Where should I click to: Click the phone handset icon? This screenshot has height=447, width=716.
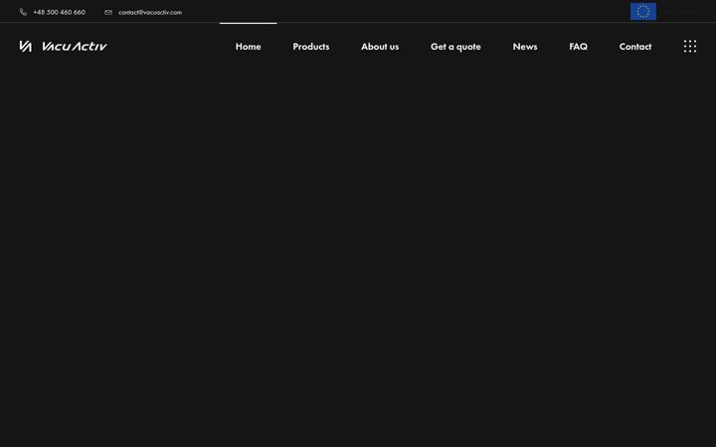(x=23, y=12)
